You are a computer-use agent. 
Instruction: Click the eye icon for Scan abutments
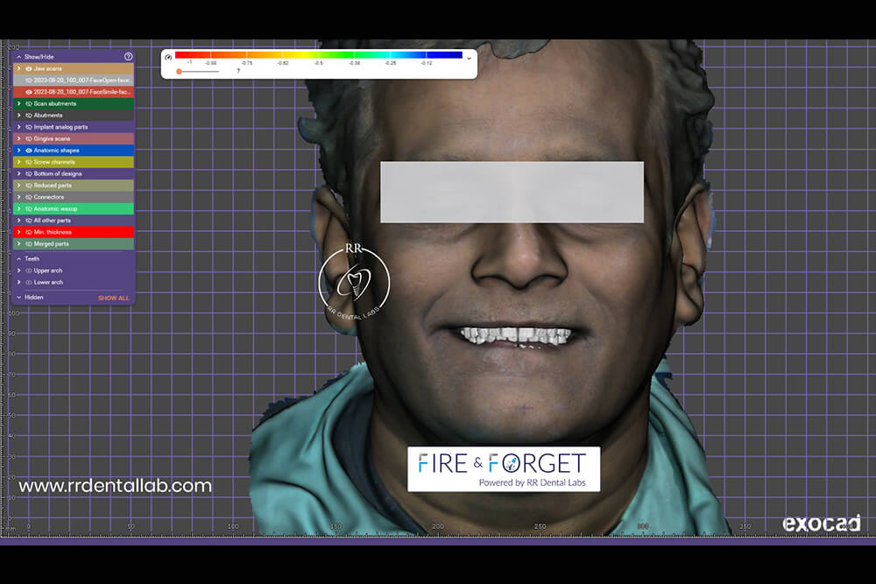(29, 103)
